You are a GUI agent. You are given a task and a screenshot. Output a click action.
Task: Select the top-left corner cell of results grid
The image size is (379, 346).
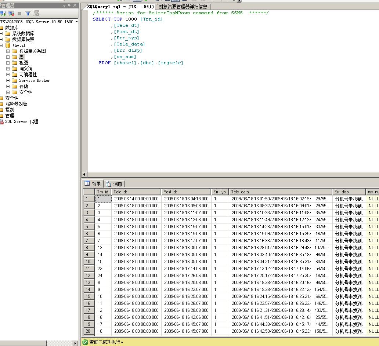(x=89, y=192)
